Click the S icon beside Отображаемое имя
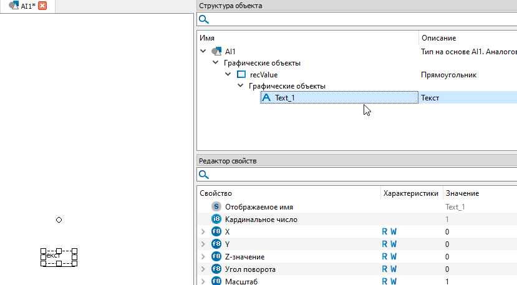 click(216, 206)
